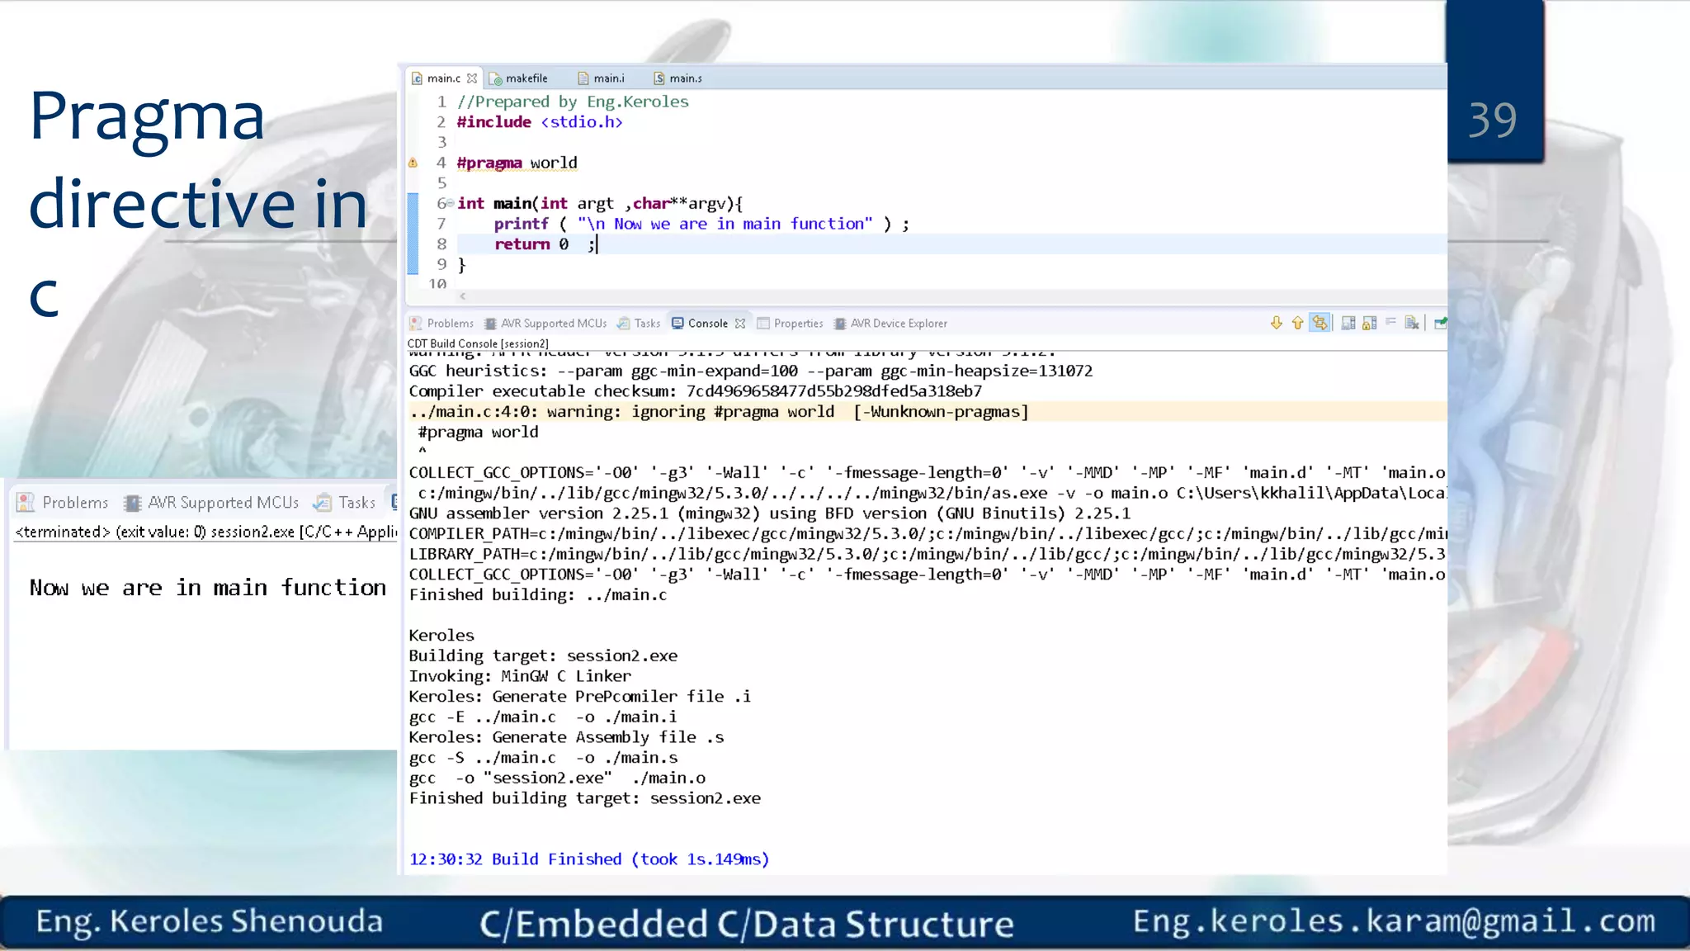This screenshot has width=1690, height=951.
Task: Click the Next Error down-arrow in Console toolbar
Action: point(1276,323)
